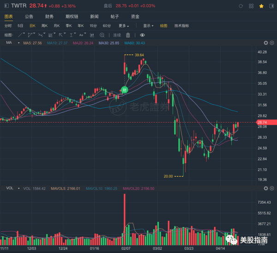Toggle drawing visibility with the eye icon

[142, 35]
